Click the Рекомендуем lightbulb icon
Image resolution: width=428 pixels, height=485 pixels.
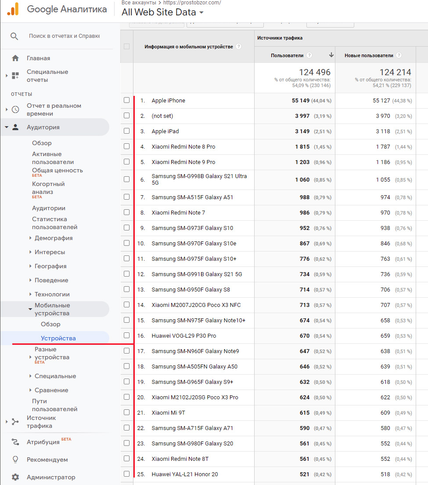[x=15, y=459]
